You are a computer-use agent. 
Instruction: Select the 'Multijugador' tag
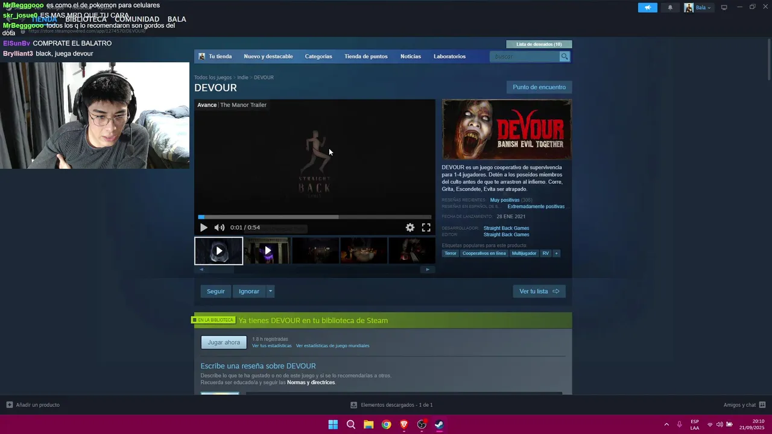(524, 254)
